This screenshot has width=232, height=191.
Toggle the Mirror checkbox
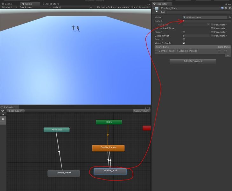(184, 32)
